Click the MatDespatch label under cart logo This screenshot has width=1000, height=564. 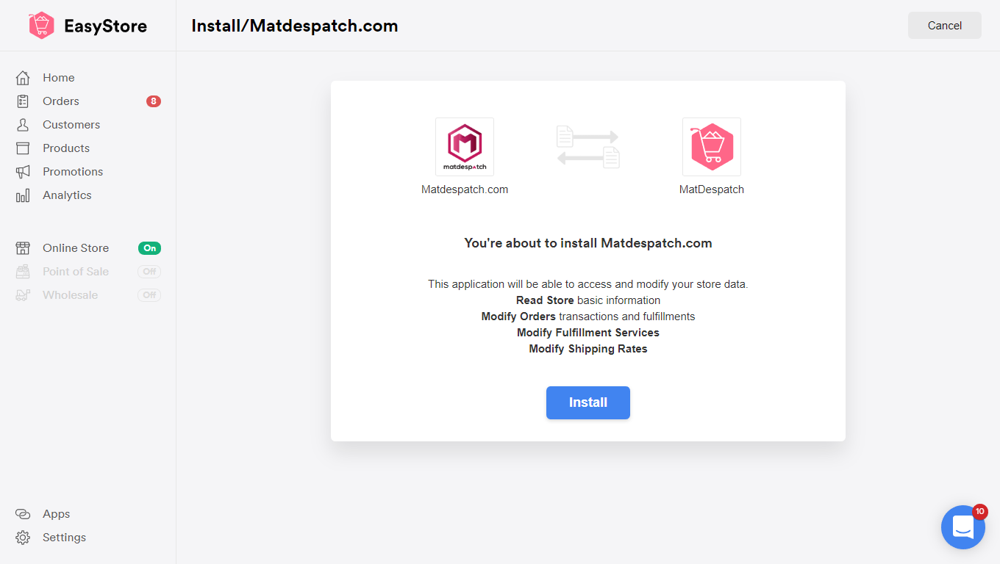(712, 189)
